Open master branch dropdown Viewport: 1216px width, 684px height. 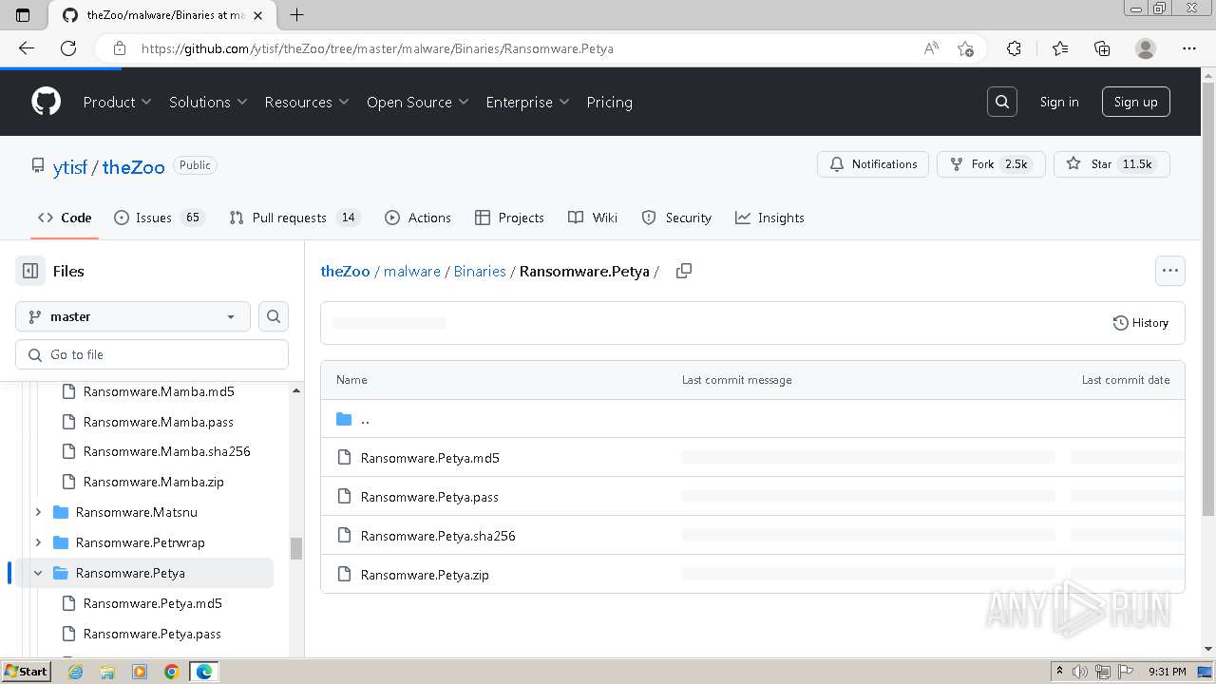(x=133, y=316)
